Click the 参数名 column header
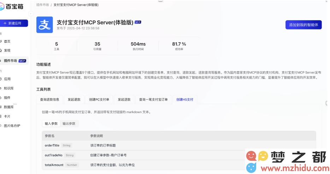 click(50, 136)
